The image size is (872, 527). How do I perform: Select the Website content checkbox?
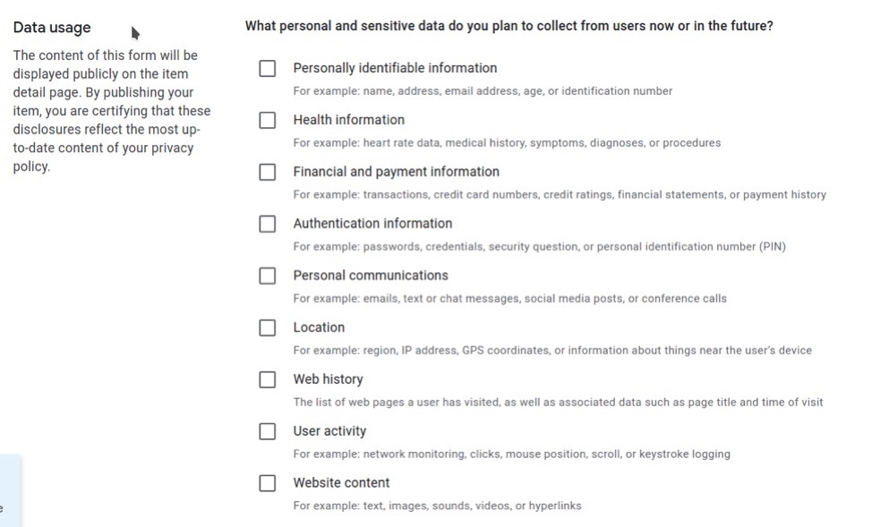click(x=268, y=484)
